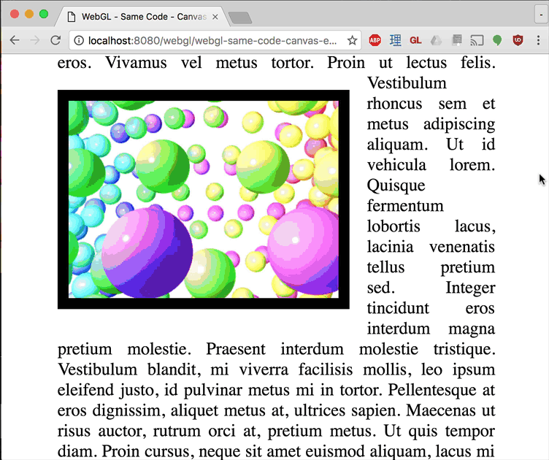Click the large magenta sphere at right
Screen dimensions: 549x460
(305, 250)
